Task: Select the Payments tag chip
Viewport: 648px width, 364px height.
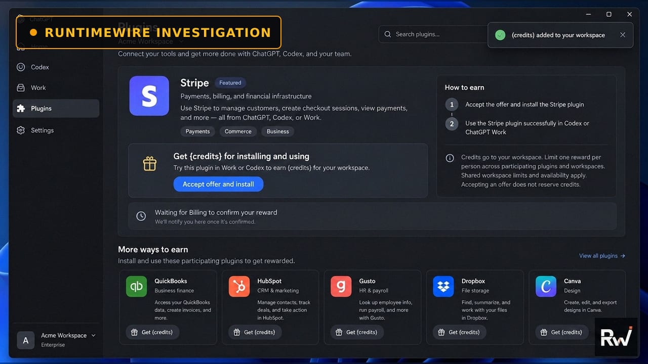Action: pyautogui.click(x=197, y=131)
